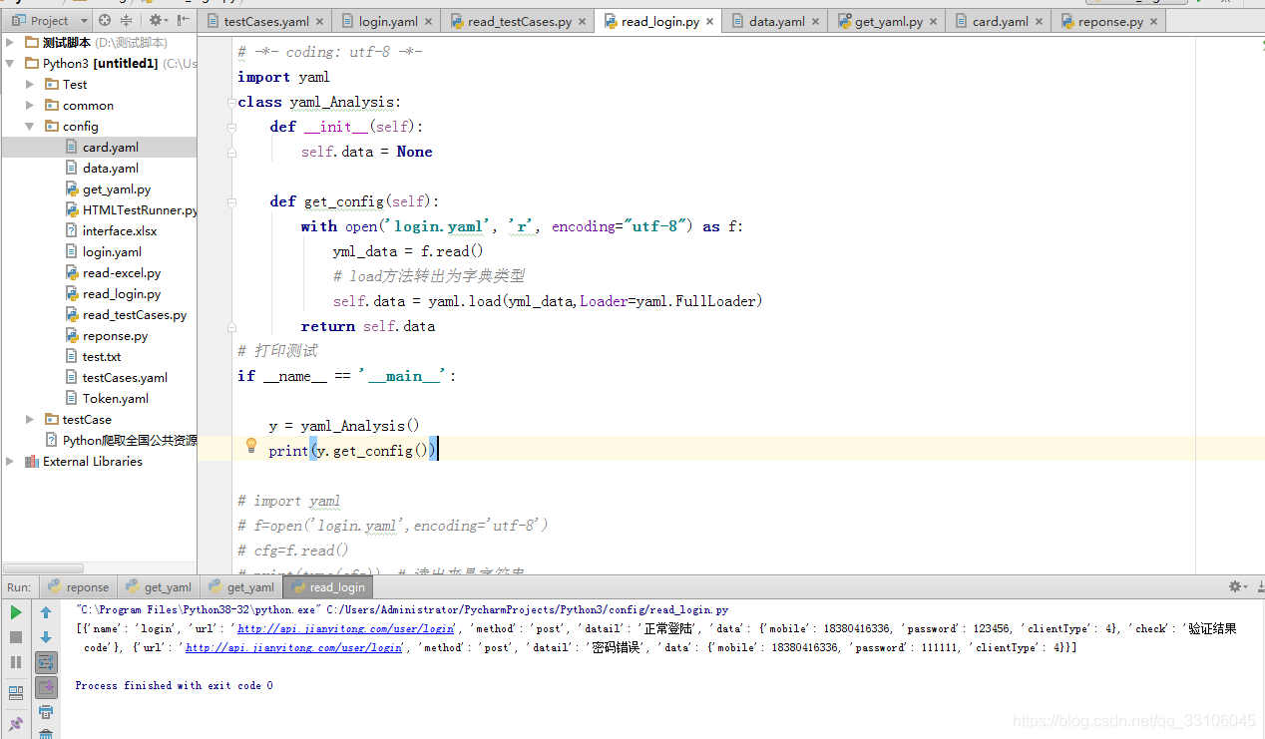This screenshot has width=1265, height=739.
Task: Clear all console output with trash icon
Action: click(46, 736)
